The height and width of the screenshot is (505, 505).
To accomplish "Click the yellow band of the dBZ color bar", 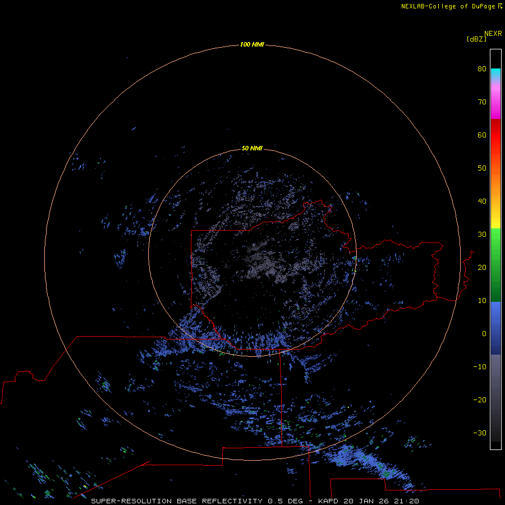I will [495, 222].
